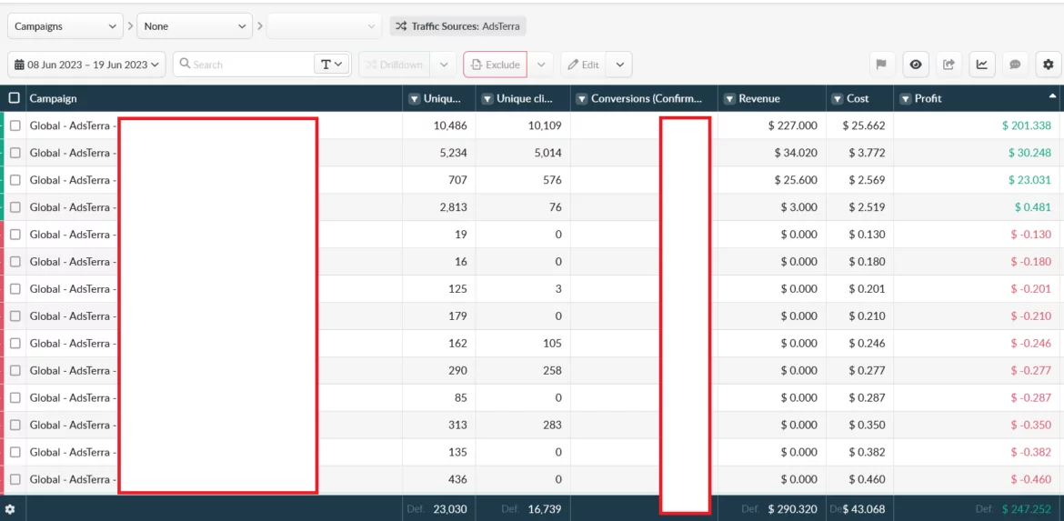Image resolution: width=1064 pixels, height=521 pixels.
Task: Click the Traffic Sources: AdsTerra filter chip
Action: point(458,26)
